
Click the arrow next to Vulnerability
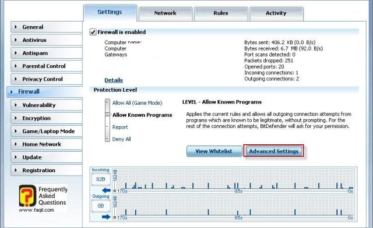[x=16, y=105]
